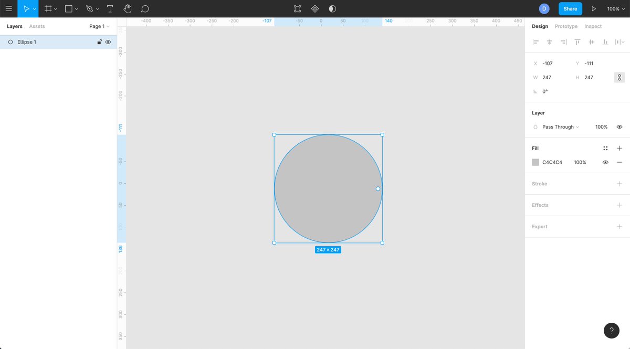This screenshot has width=630, height=349.
Task: Switch to the Assets tab
Action: point(37,26)
